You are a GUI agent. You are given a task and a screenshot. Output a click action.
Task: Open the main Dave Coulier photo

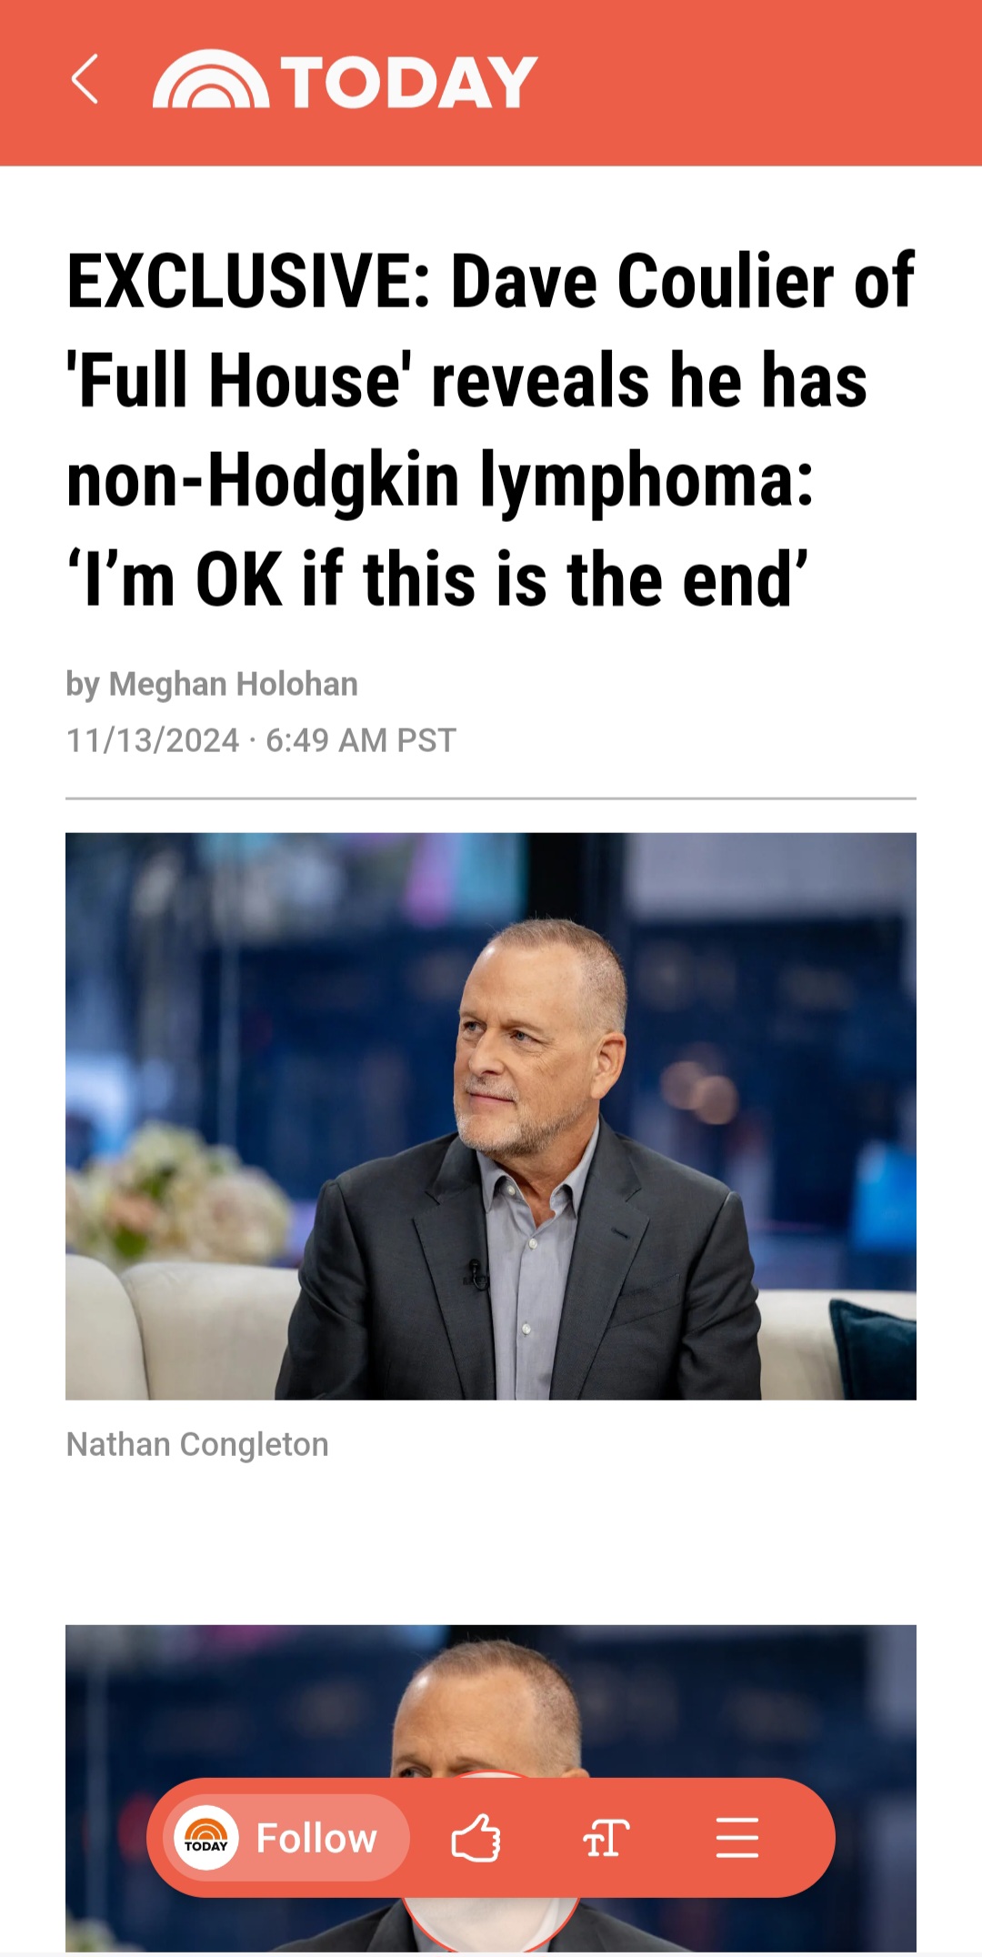[x=491, y=1116]
